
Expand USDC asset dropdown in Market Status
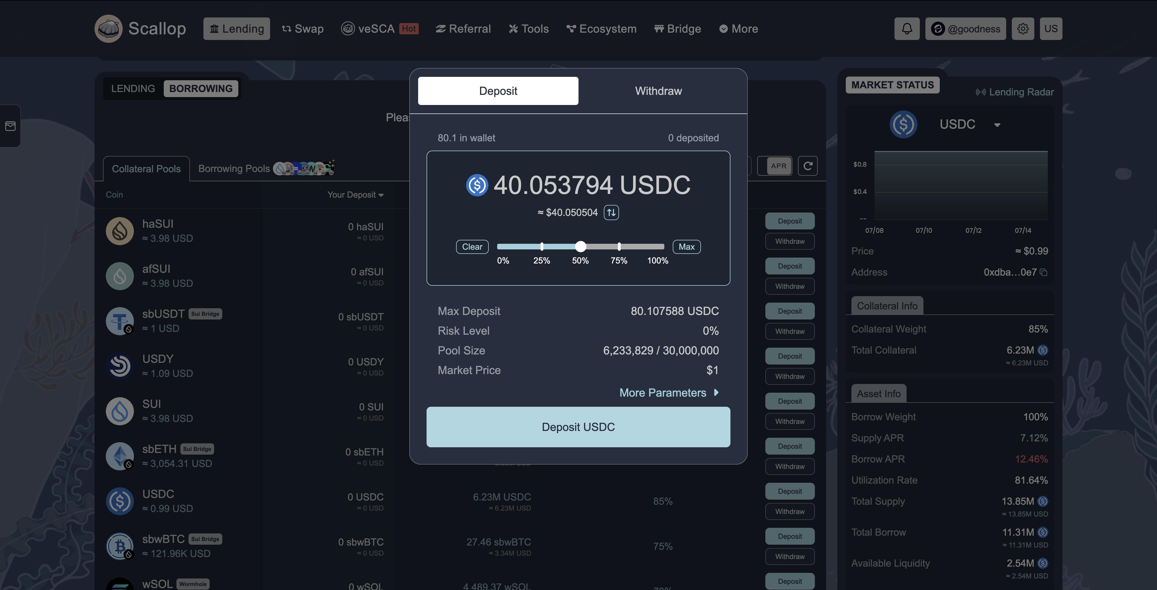click(997, 125)
